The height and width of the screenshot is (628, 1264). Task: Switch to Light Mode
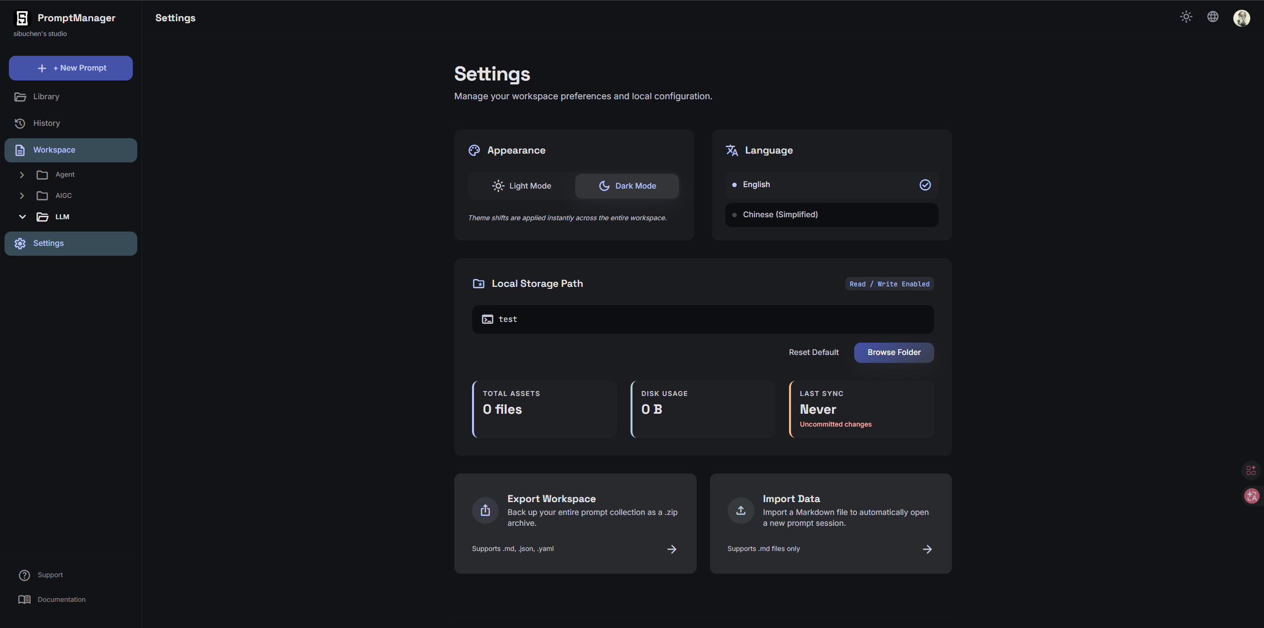(521, 186)
